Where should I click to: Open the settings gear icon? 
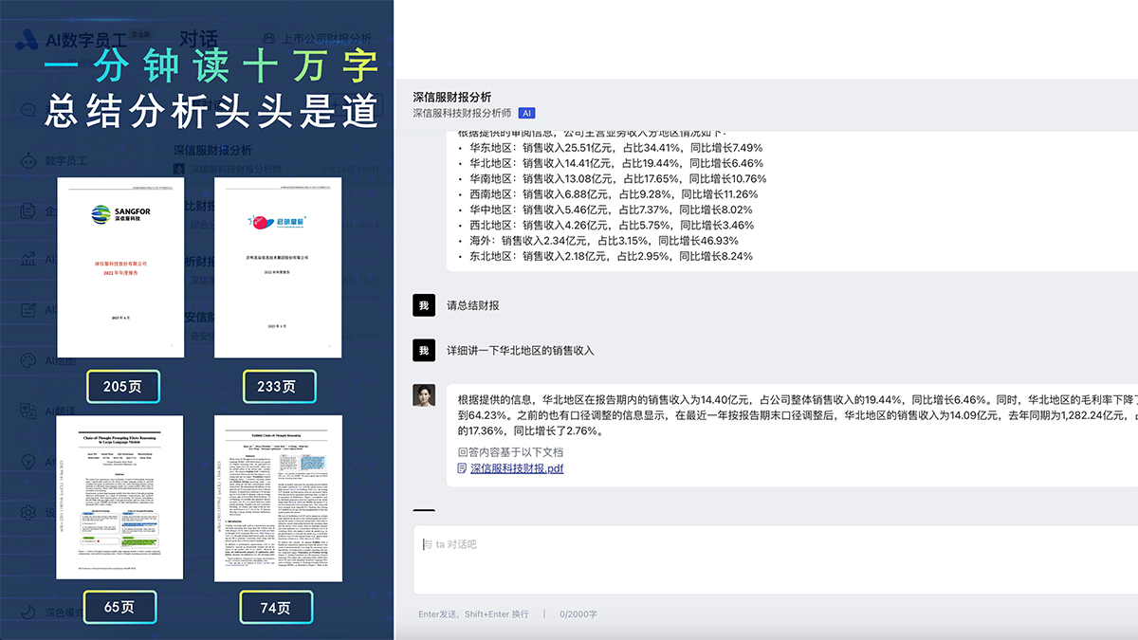pos(28,512)
